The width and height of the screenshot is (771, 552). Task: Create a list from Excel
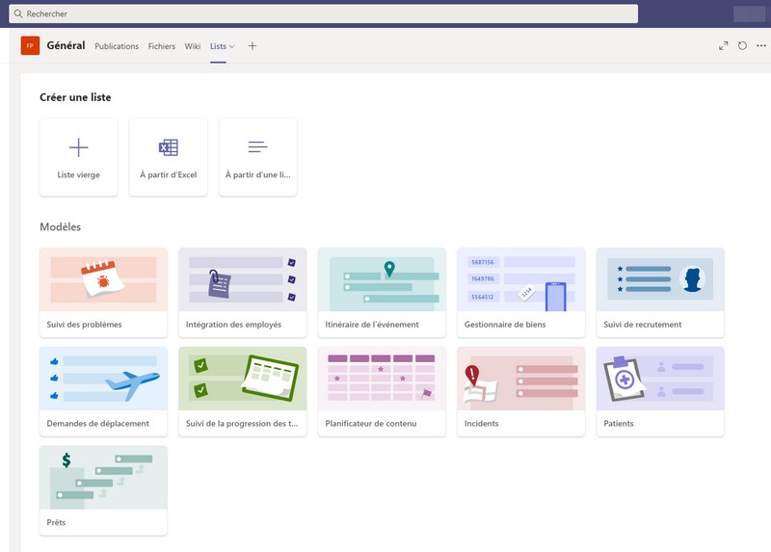(168, 157)
